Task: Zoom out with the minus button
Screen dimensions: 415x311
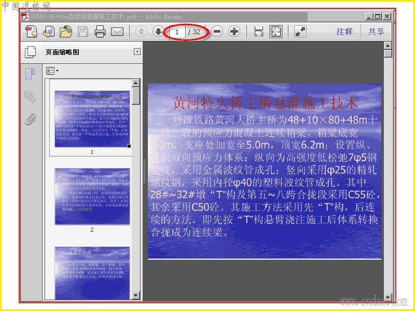Action: tap(217, 32)
